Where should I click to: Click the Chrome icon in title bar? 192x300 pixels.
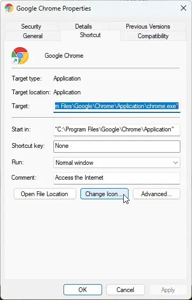click(x=9, y=8)
